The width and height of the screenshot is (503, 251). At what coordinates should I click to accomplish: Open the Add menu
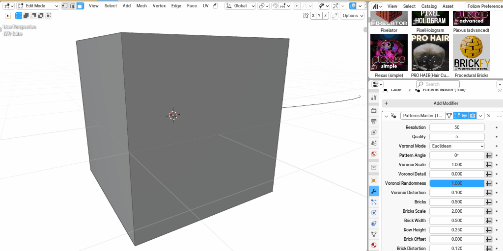[127, 6]
